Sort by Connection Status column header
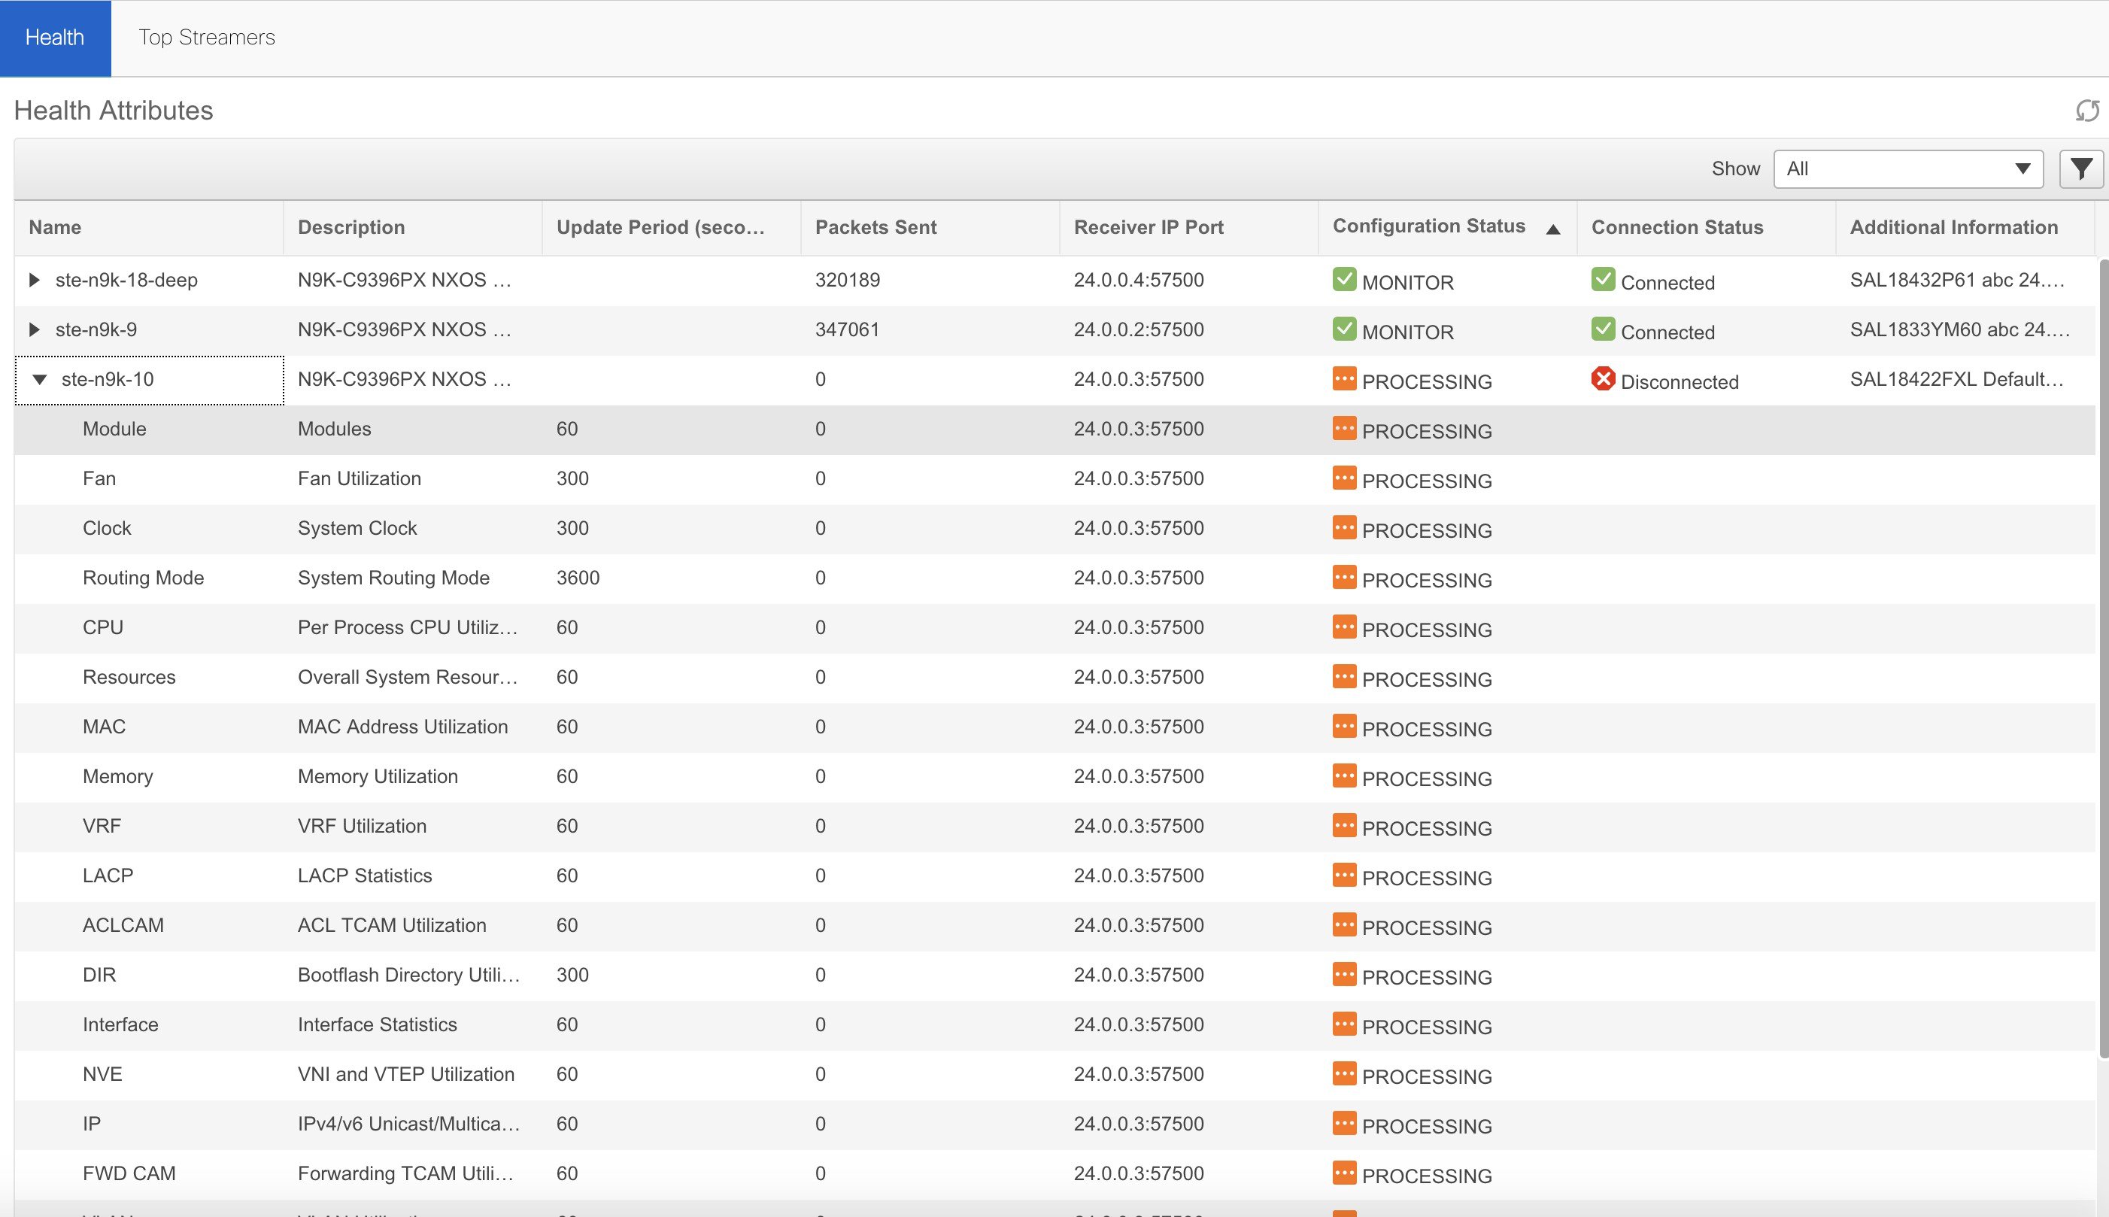This screenshot has height=1217, width=2109. [1677, 227]
